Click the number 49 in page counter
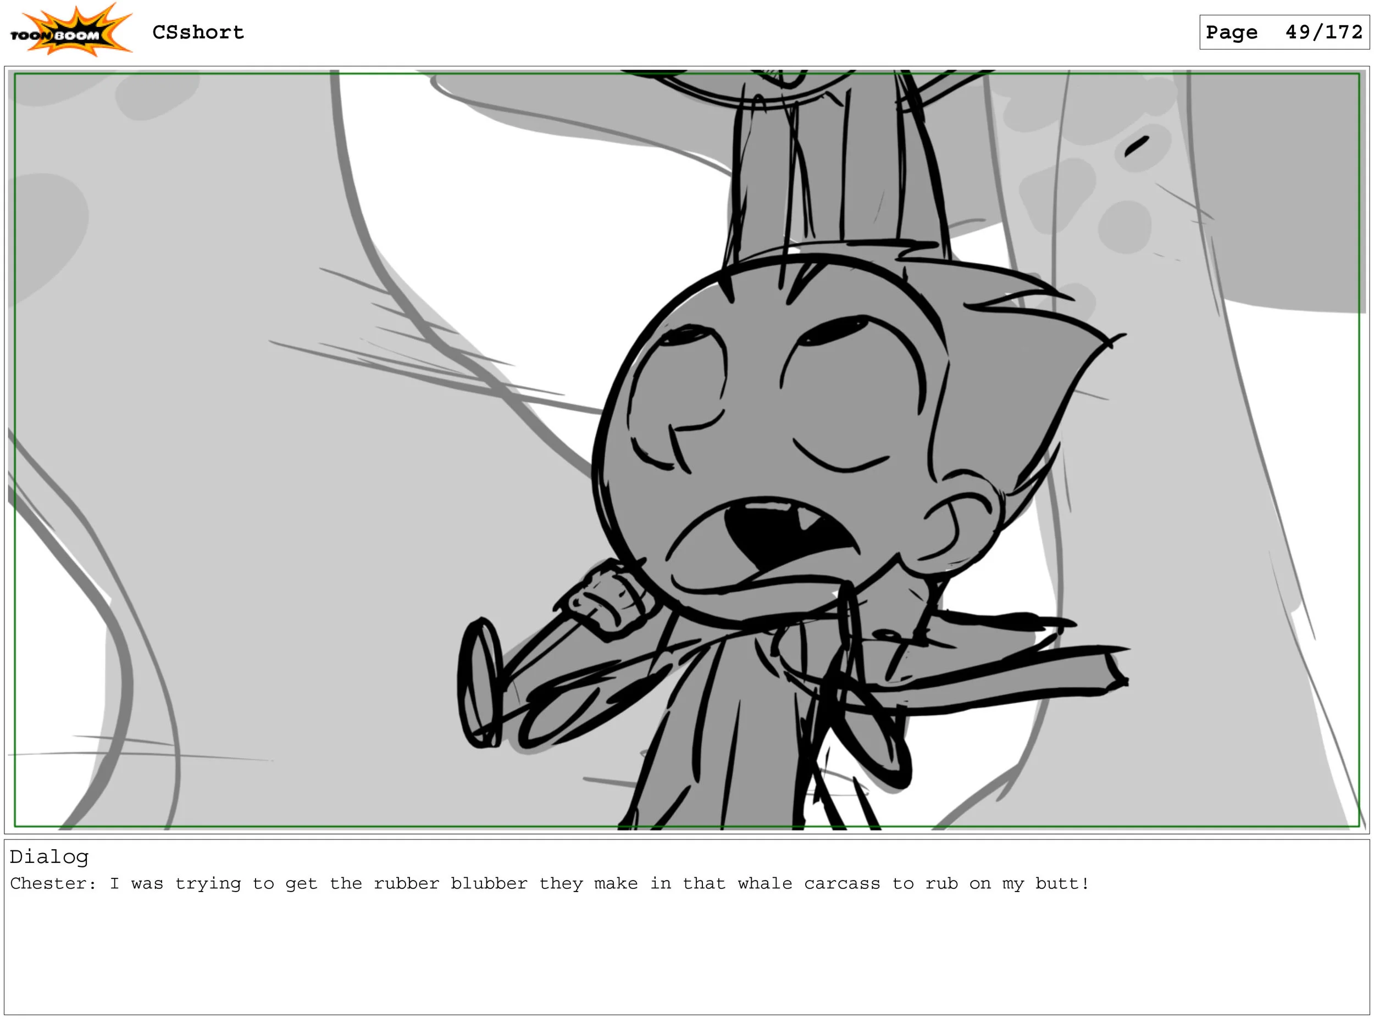The image size is (1374, 1019). tap(1298, 32)
